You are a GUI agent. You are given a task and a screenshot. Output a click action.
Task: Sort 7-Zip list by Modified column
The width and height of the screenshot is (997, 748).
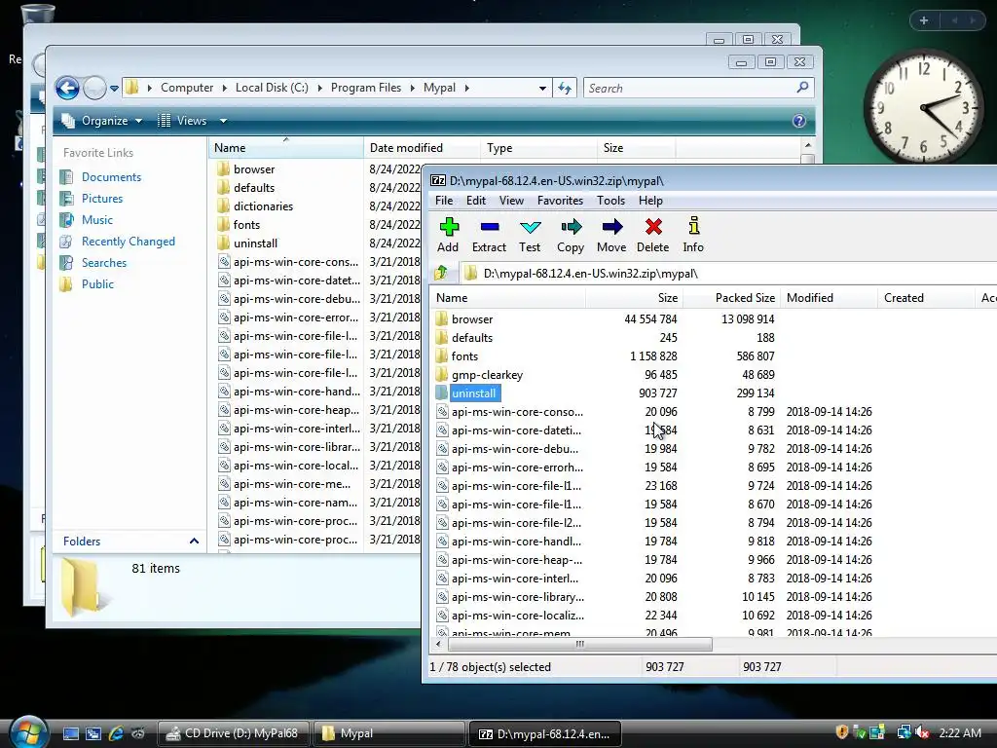[x=830, y=298]
